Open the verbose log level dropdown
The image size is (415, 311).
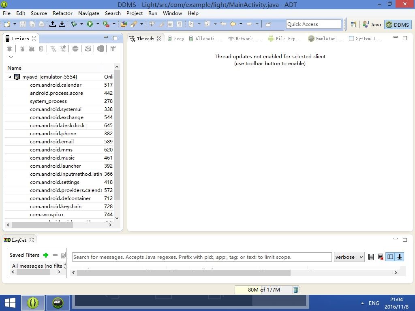[349, 257]
